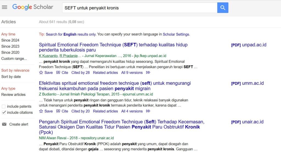Expand the more arrows for migrain result
281x152 pixels.
click(148, 111)
